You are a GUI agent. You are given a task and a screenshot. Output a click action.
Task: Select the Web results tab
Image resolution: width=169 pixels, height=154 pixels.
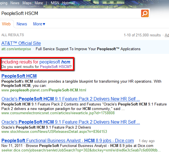click(6, 24)
